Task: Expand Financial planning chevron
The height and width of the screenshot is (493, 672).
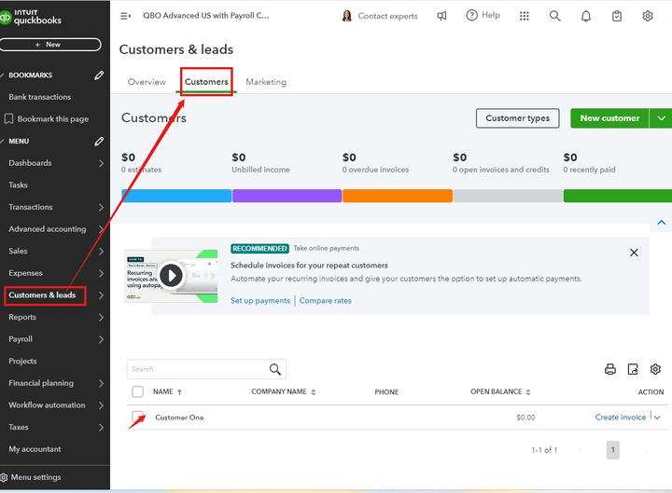Action: point(101,383)
